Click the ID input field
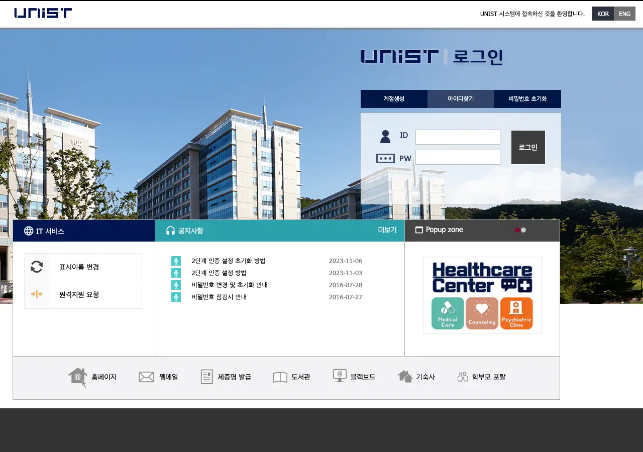Viewport: 643px width, 452px height. pos(458,137)
